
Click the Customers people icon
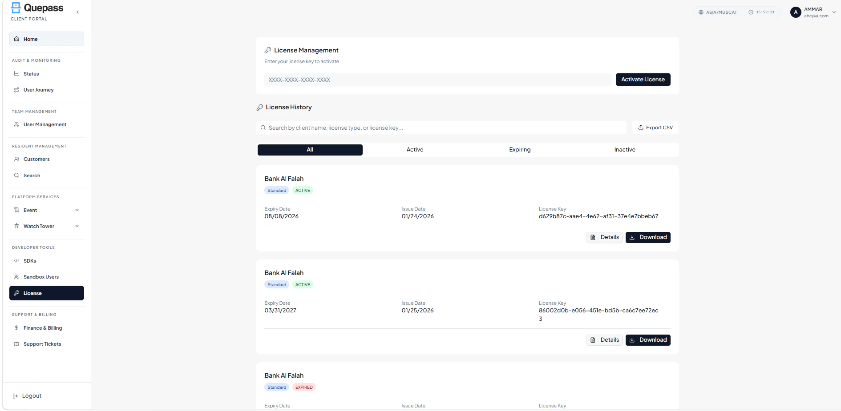pos(16,159)
